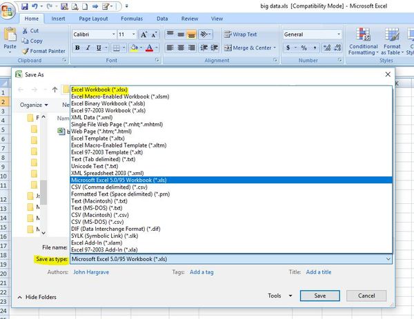Switch to the Page Layout tab
414x319 pixels.
coord(93,19)
